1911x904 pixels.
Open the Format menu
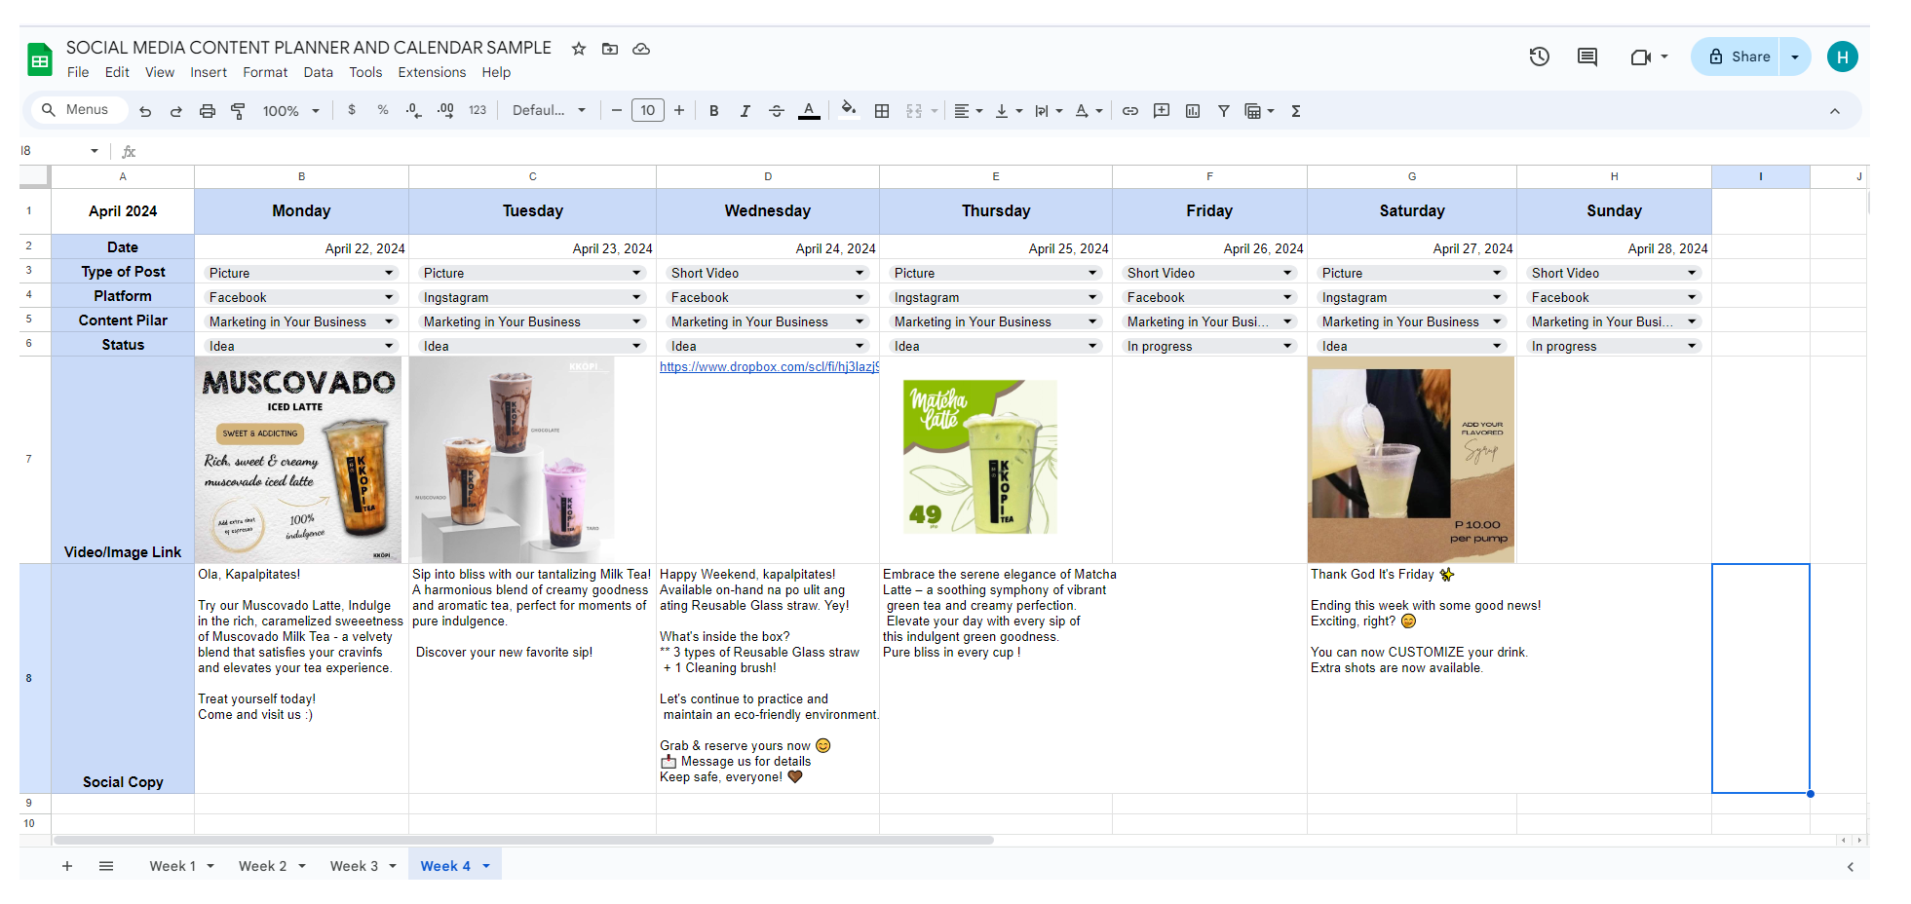pyautogui.click(x=265, y=72)
